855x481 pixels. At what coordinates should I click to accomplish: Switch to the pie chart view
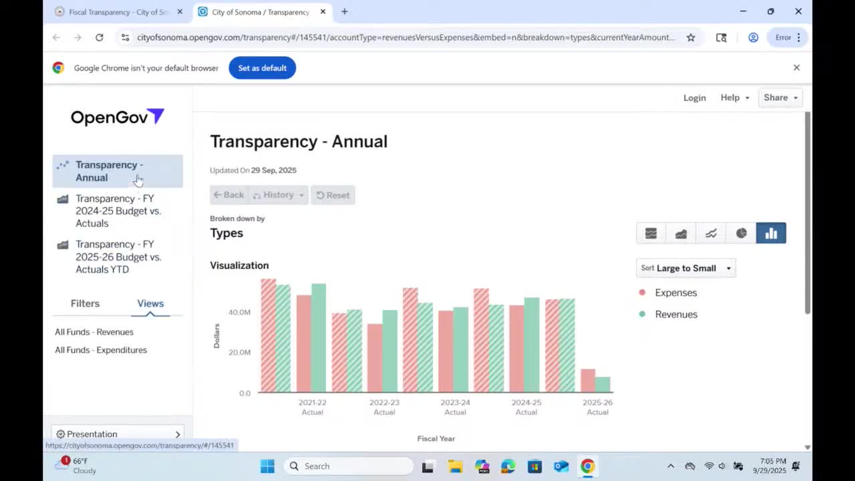pos(741,233)
